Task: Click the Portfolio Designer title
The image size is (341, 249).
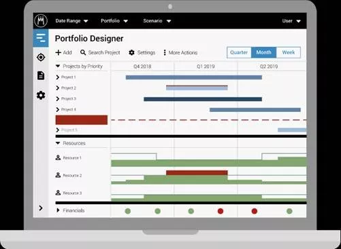Action: tap(89, 39)
